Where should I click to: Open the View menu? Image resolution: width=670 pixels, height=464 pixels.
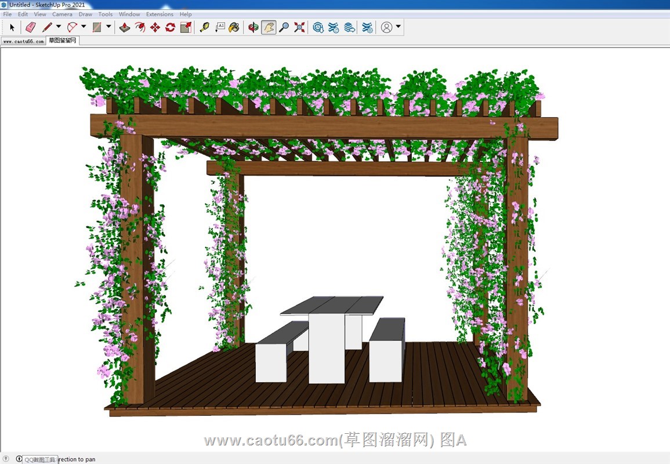click(x=40, y=14)
